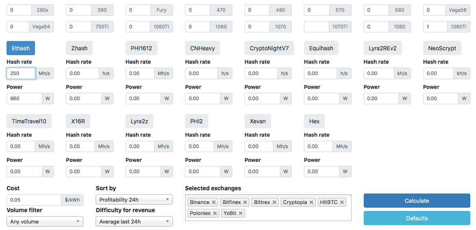Screen dimensions: 476x230
Task: Enable the X16R algorithm
Action: point(78,121)
